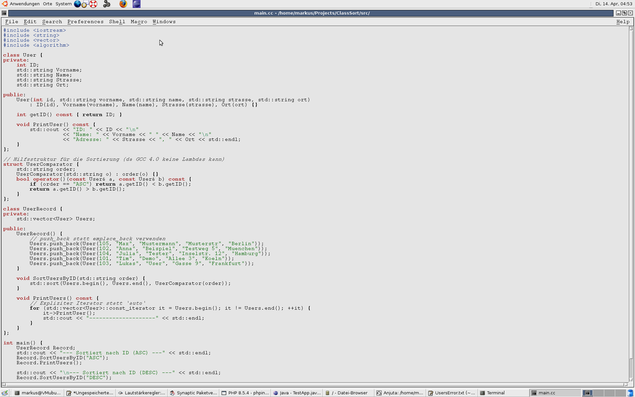Launch the mail client envelope icon
The width and height of the screenshot is (635, 397).
pyautogui.click(x=85, y=4)
